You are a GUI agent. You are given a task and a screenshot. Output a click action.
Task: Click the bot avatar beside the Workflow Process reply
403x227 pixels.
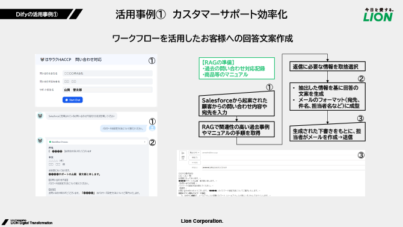pos(40,140)
